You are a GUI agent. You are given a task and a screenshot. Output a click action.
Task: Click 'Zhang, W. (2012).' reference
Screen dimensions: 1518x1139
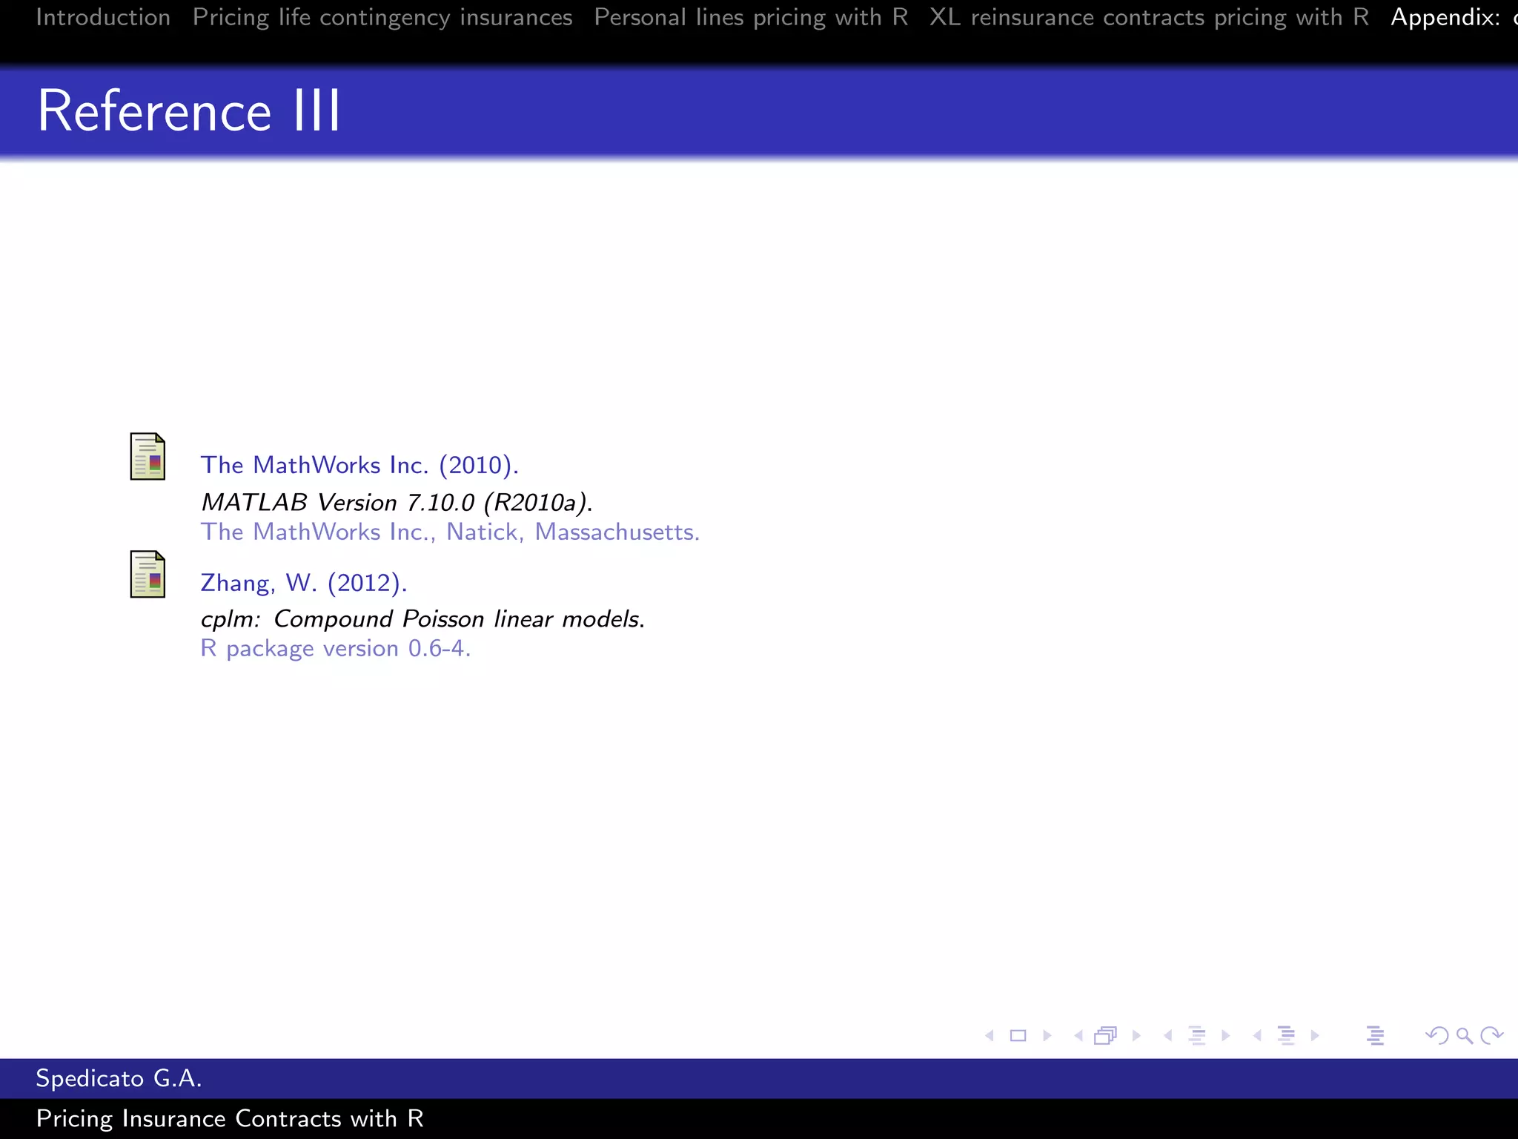tap(304, 583)
